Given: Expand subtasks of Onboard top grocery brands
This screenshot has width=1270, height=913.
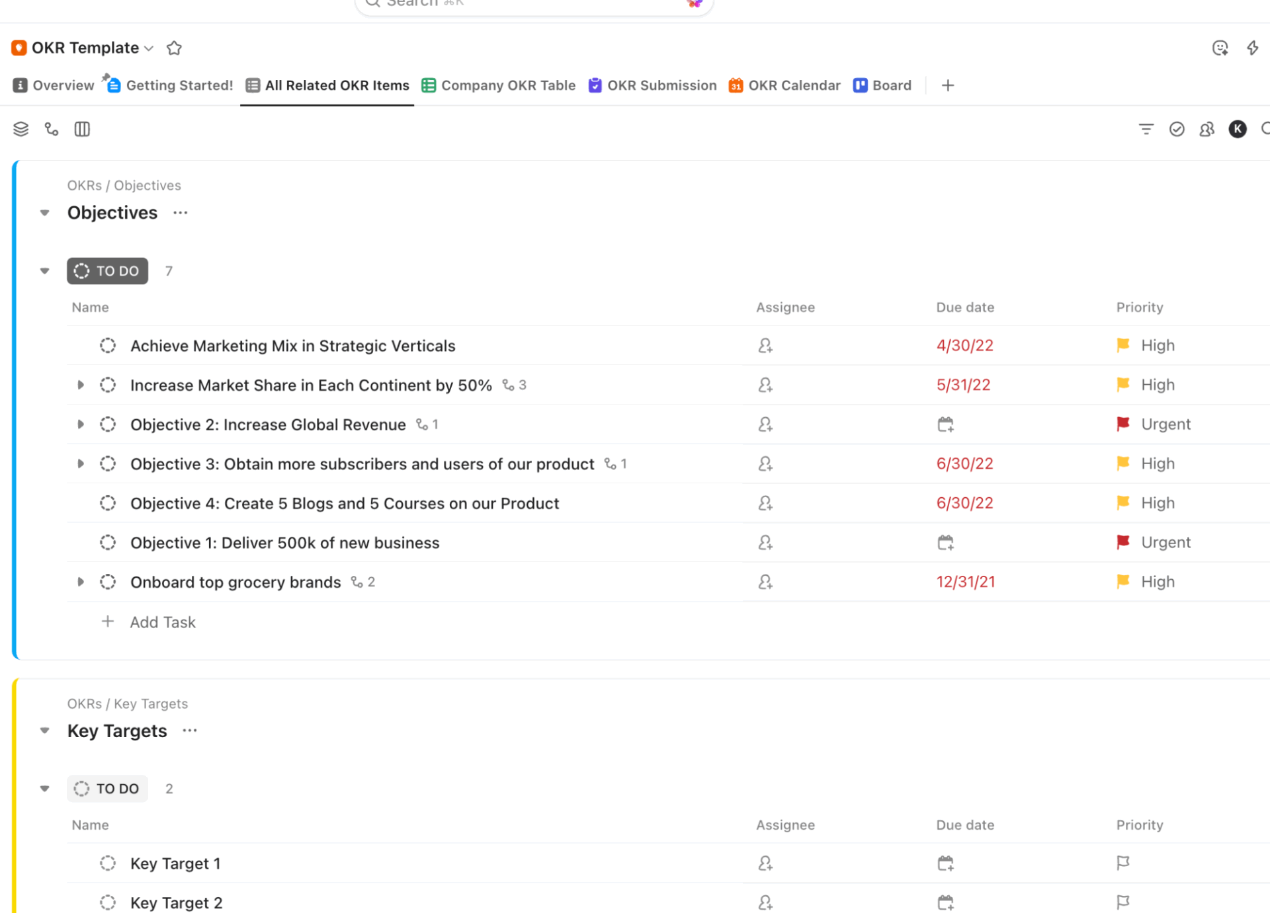Looking at the screenshot, I should 81,582.
